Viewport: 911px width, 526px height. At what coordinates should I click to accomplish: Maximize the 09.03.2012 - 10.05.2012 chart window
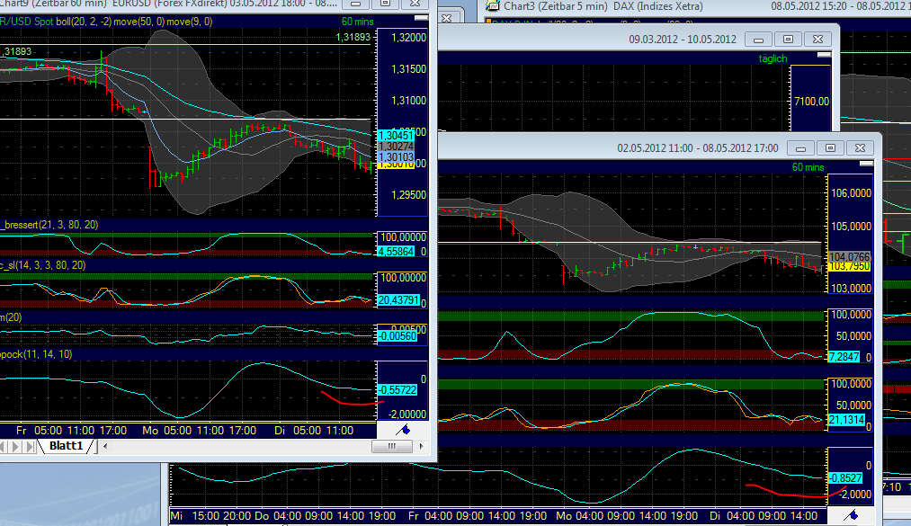[x=788, y=39]
